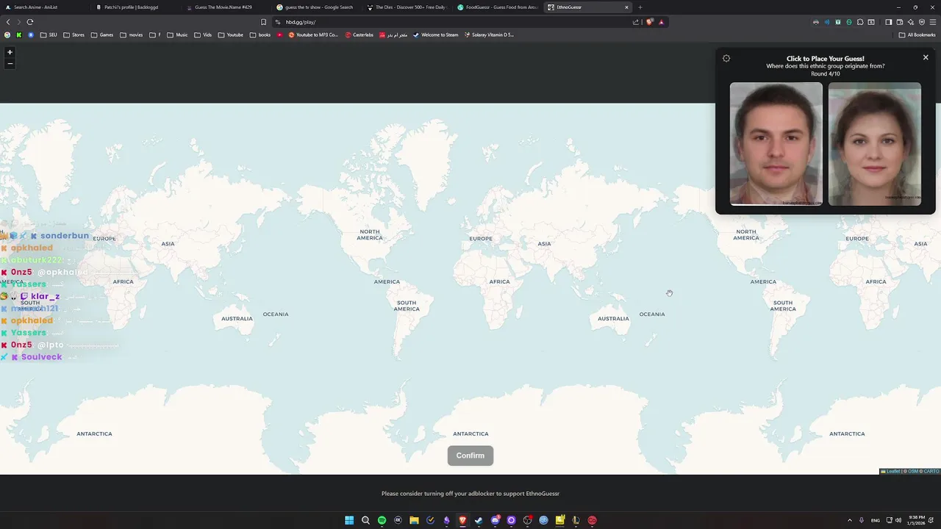Open Youtube to MP3 Converter bookmark
The height and width of the screenshot is (529, 941).
point(313,35)
